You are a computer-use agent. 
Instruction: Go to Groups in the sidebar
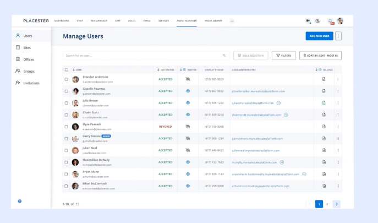pos(28,71)
